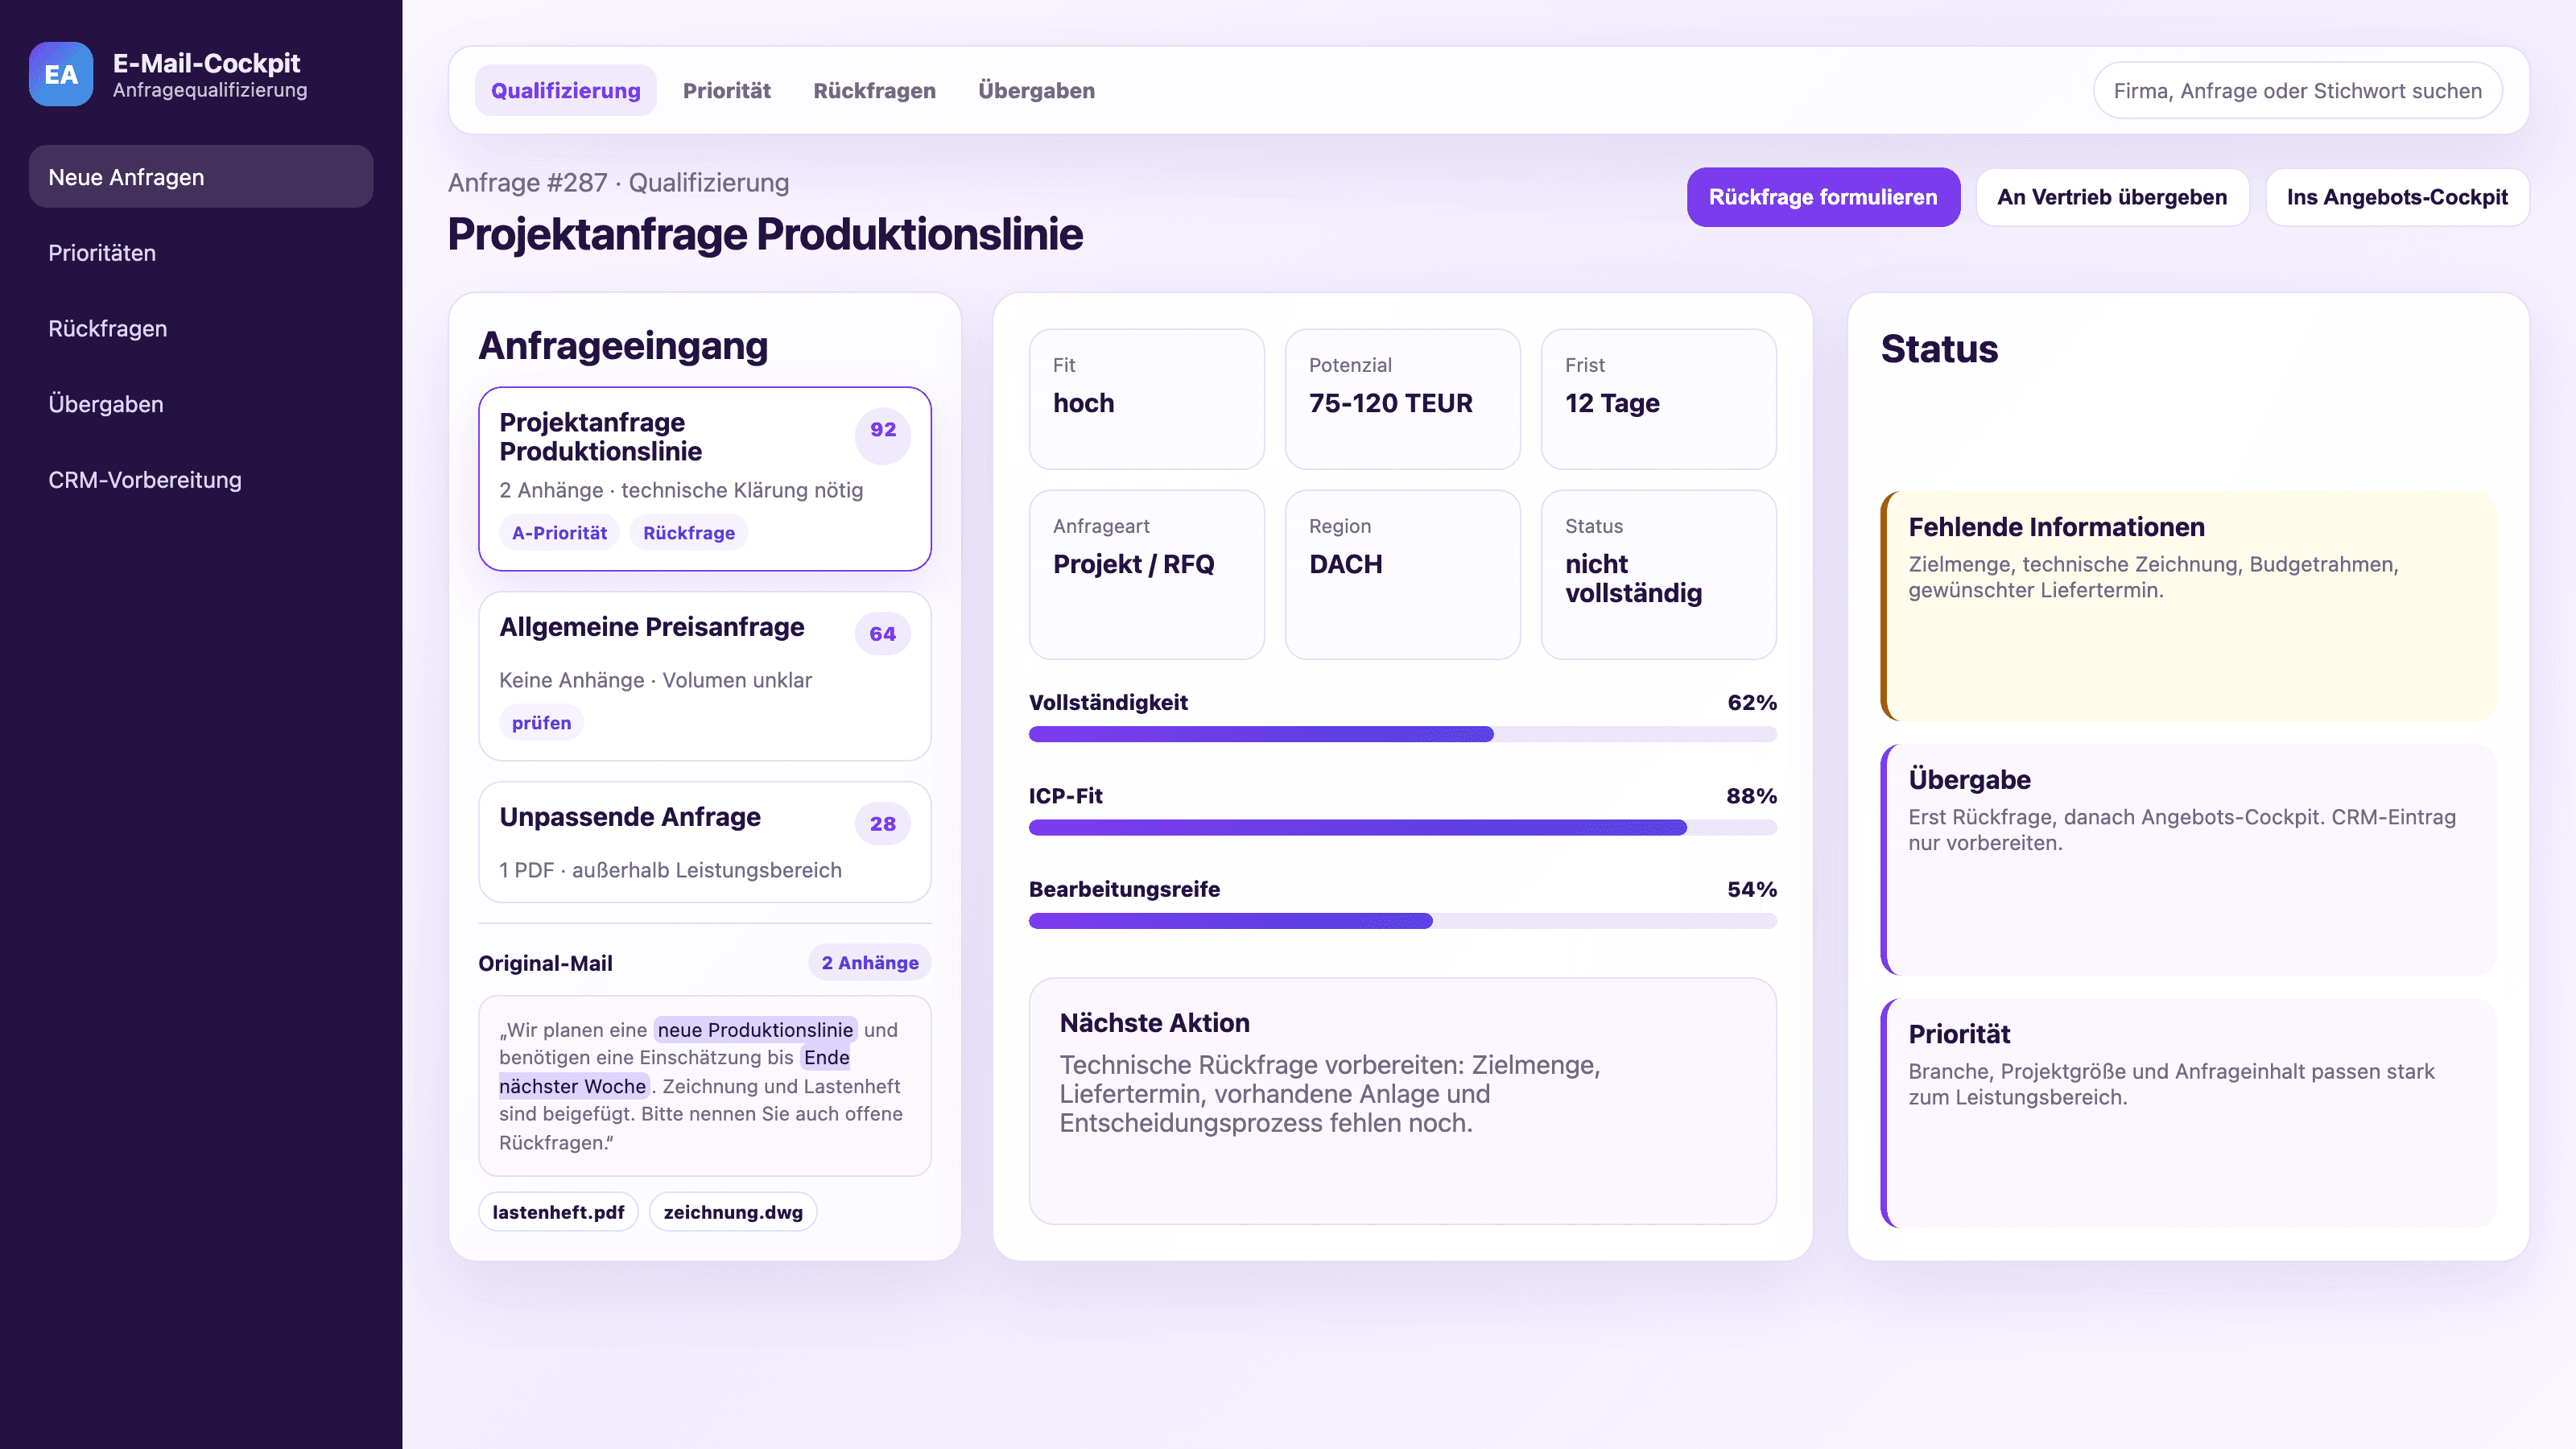This screenshot has width=2576, height=1449.
Task: Click the Vollständigkeit progress bar
Action: coord(1403,735)
